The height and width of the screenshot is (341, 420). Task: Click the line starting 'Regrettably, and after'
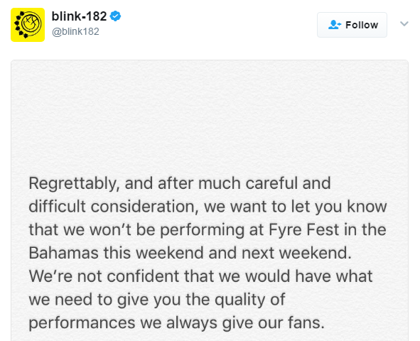[180, 184]
